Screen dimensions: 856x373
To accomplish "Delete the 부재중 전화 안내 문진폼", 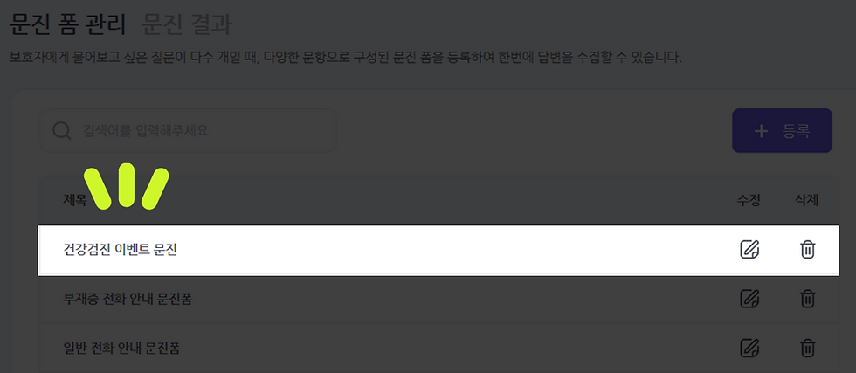I will tap(807, 299).
